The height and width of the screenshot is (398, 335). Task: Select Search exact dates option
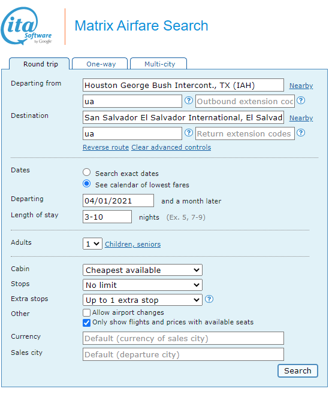pyautogui.click(x=87, y=172)
